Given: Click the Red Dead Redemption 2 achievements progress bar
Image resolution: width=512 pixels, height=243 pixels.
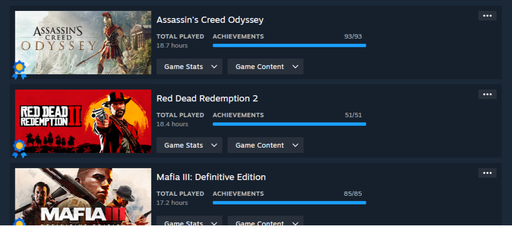Looking at the screenshot, I should (289, 124).
